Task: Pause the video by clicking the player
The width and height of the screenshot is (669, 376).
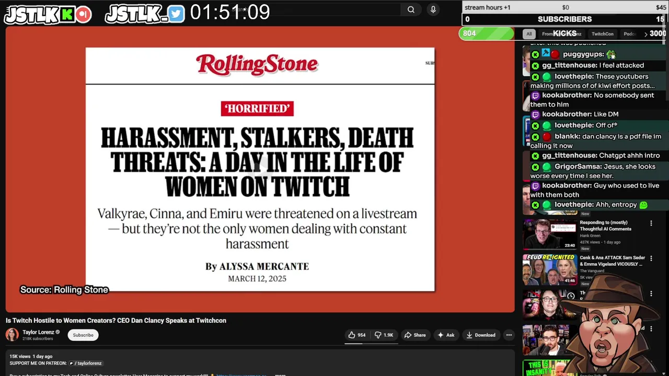Action: tap(260, 169)
